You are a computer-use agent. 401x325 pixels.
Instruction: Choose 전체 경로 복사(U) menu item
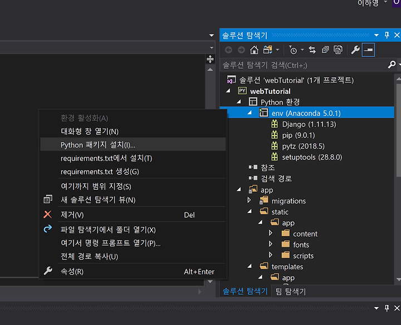pos(133,256)
